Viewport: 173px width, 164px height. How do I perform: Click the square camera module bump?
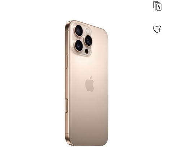point(82,40)
